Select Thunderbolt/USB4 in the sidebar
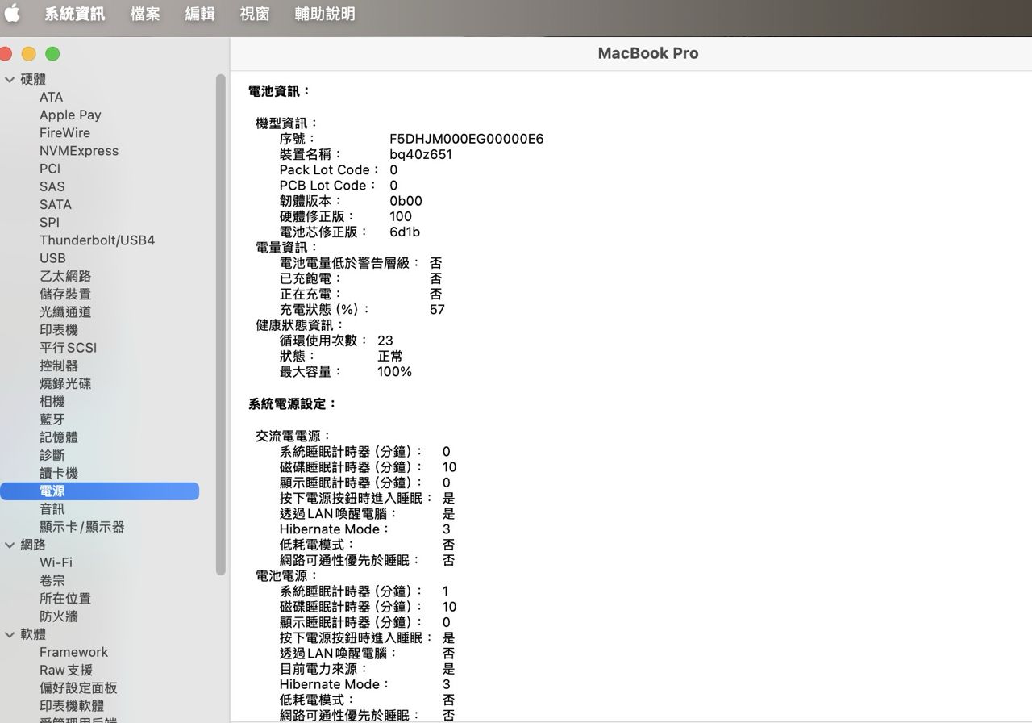1032x723 pixels. pos(97,240)
